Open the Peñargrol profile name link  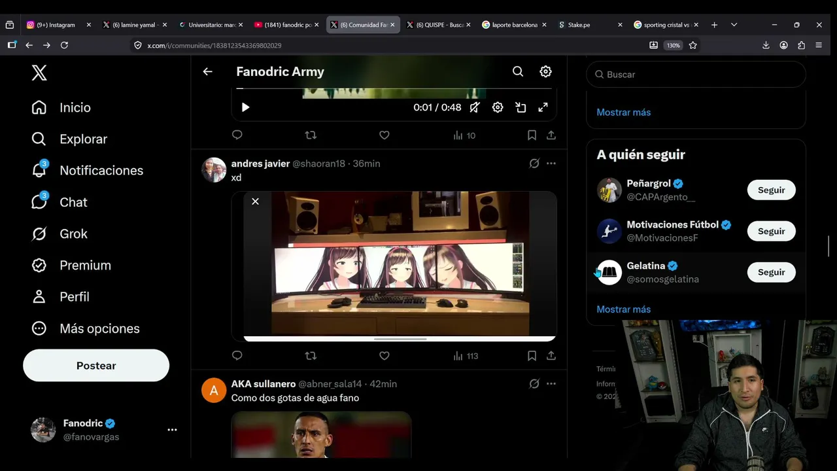point(649,184)
